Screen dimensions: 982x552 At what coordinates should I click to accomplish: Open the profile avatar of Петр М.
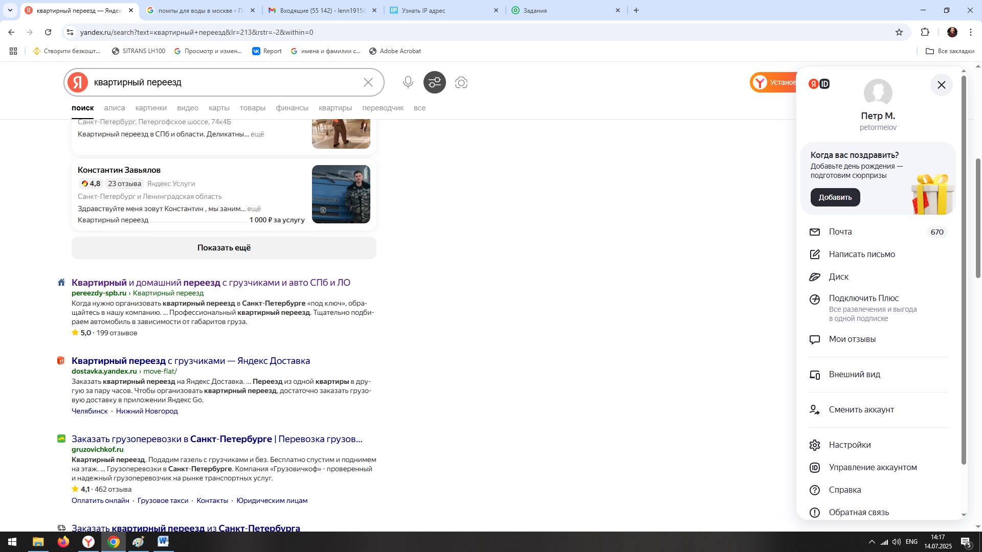(878, 93)
